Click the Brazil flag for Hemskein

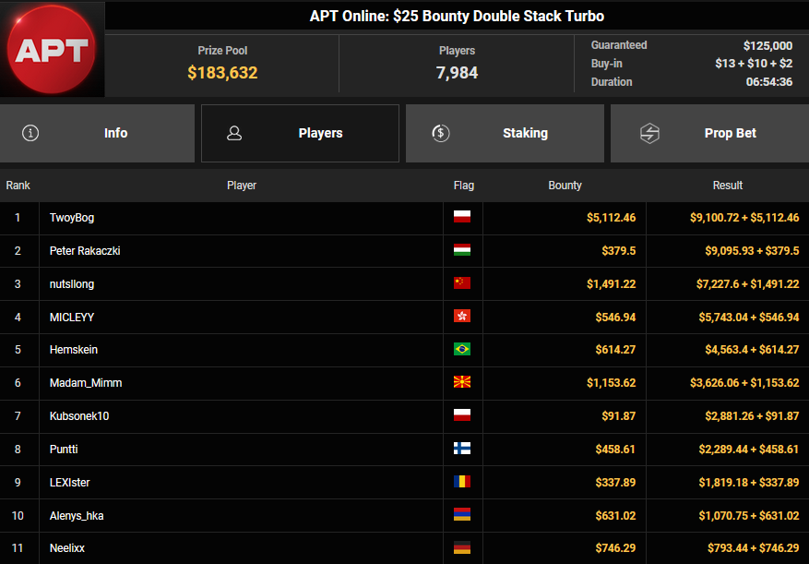(x=462, y=350)
